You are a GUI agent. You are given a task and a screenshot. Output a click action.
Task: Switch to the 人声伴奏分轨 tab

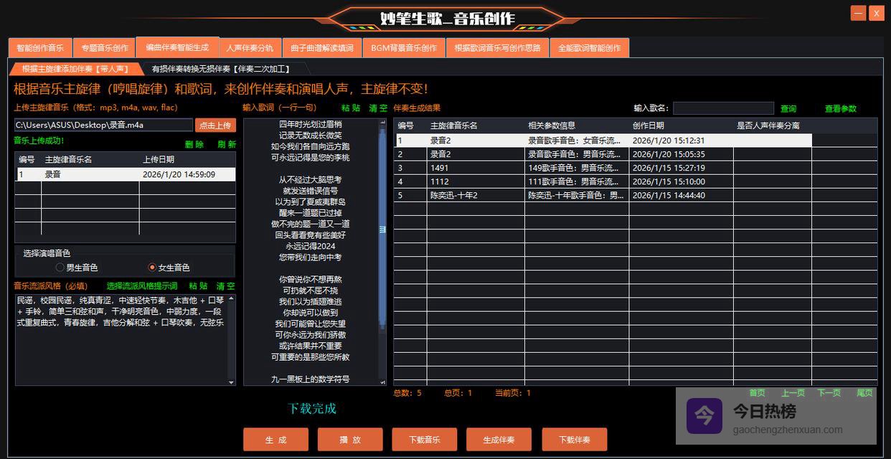click(x=250, y=48)
